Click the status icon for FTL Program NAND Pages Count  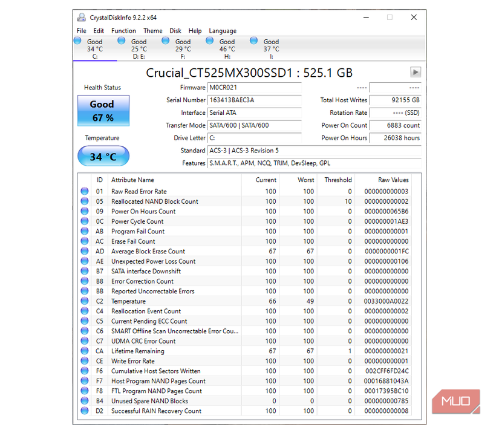pyautogui.click(x=85, y=391)
